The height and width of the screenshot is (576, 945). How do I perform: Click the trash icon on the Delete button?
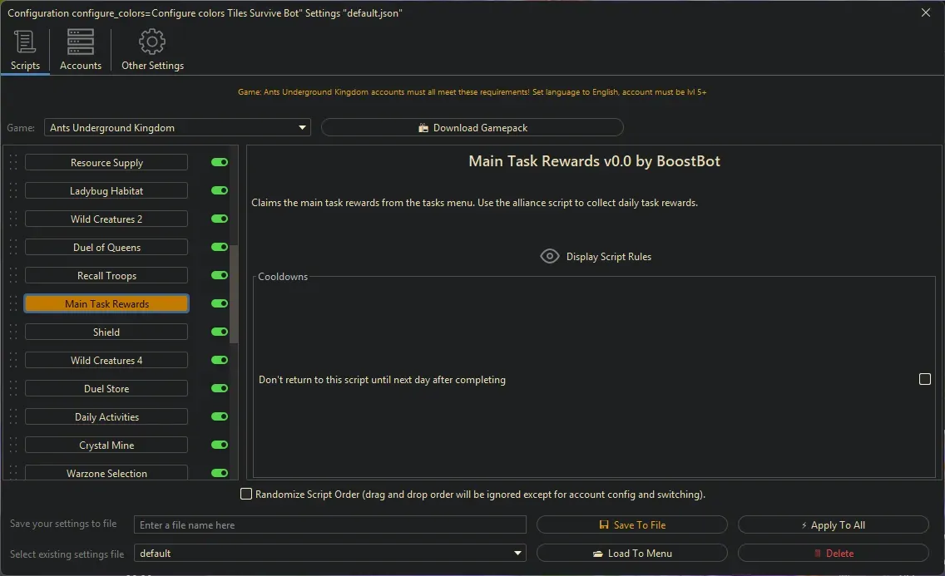[x=816, y=553]
